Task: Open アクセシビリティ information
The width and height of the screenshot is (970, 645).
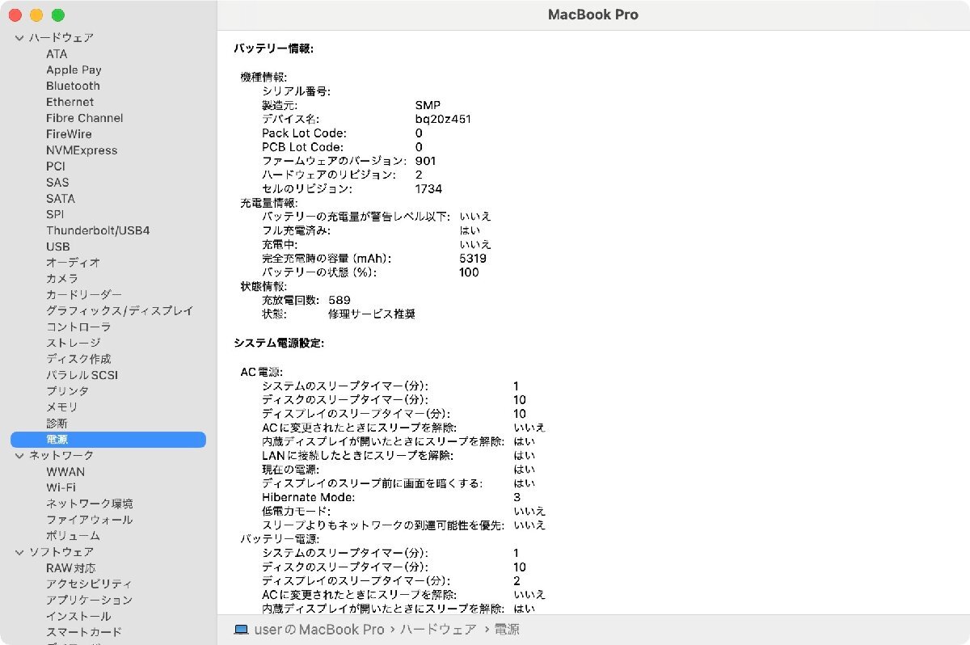Action: tap(90, 584)
